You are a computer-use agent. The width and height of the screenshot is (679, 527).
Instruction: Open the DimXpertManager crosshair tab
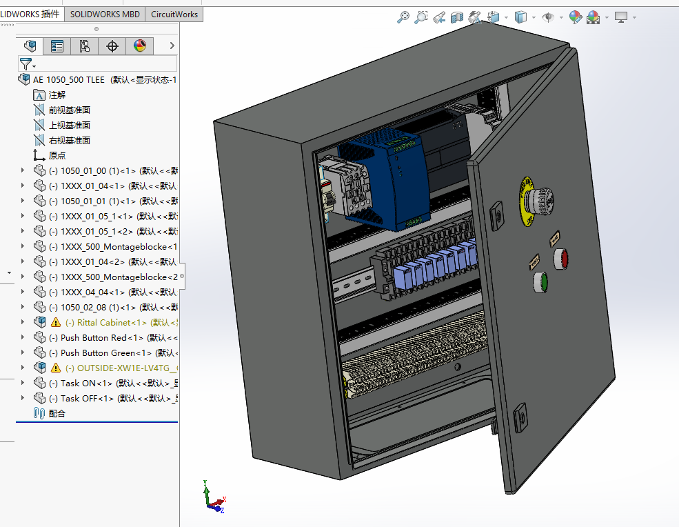tap(112, 46)
